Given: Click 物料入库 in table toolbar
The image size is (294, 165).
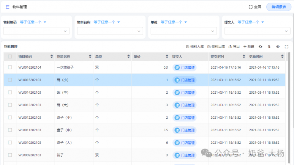Looking at the screenshot, I should pyautogui.click(x=195, y=47).
